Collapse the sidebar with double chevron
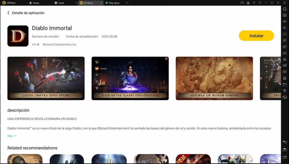The width and height of the screenshot is (289, 164). click(284, 3)
